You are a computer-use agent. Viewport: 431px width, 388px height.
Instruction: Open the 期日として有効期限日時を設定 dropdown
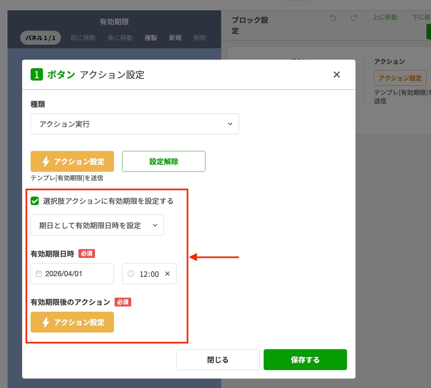click(x=97, y=225)
